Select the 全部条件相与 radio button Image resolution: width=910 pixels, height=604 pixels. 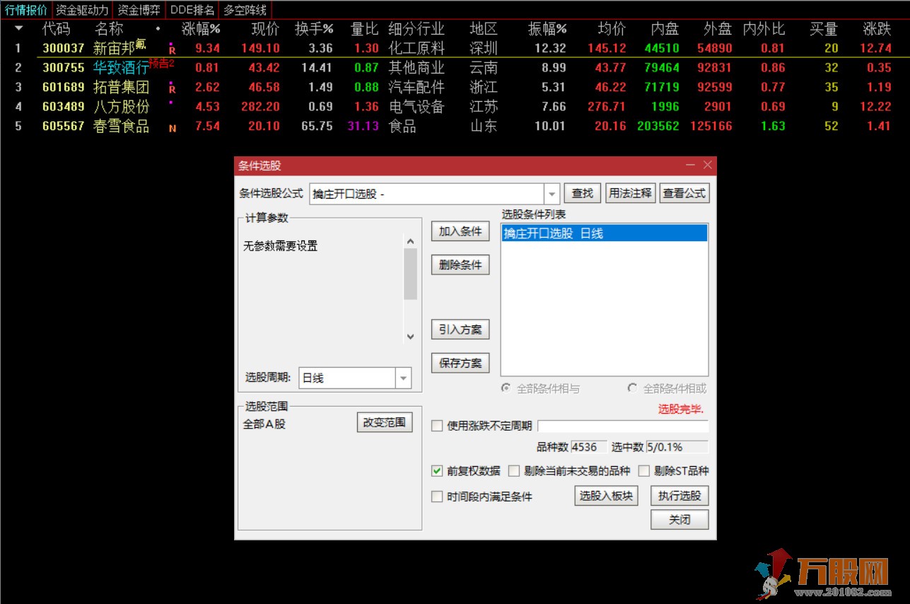(x=506, y=388)
